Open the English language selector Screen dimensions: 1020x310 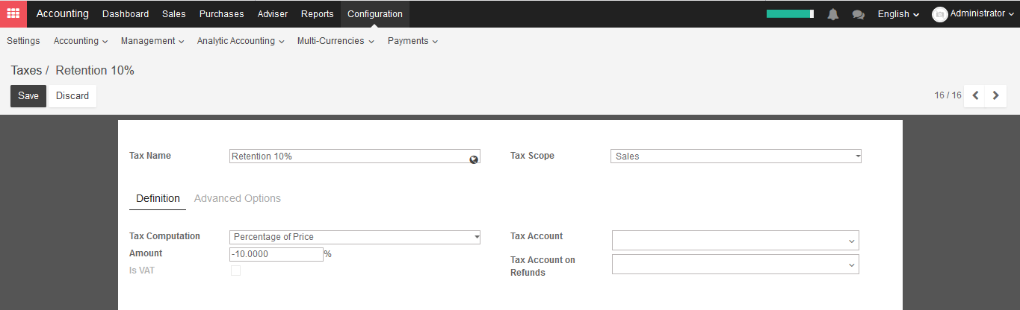pyautogui.click(x=898, y=14)
